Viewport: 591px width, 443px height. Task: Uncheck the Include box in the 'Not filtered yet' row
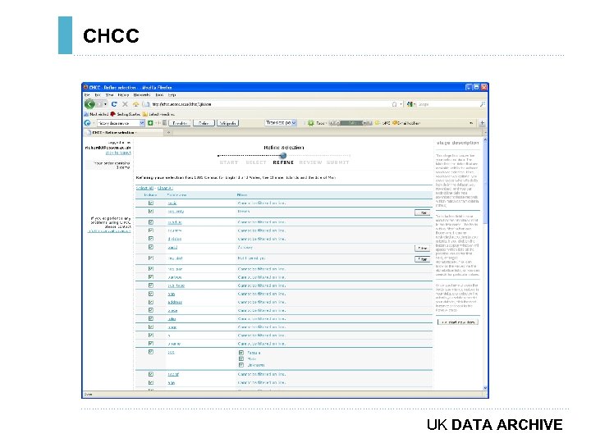(x=151, y=258)
